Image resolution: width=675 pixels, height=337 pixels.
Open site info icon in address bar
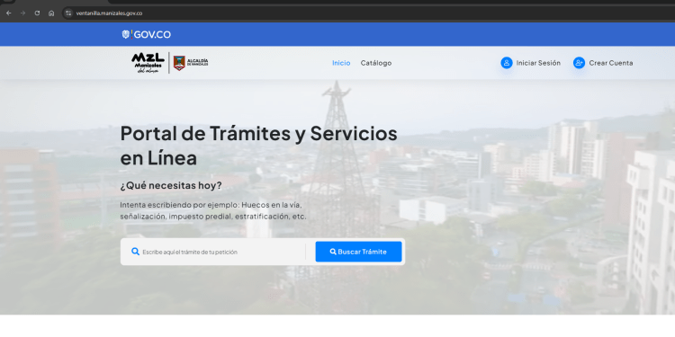coord(68,13)
